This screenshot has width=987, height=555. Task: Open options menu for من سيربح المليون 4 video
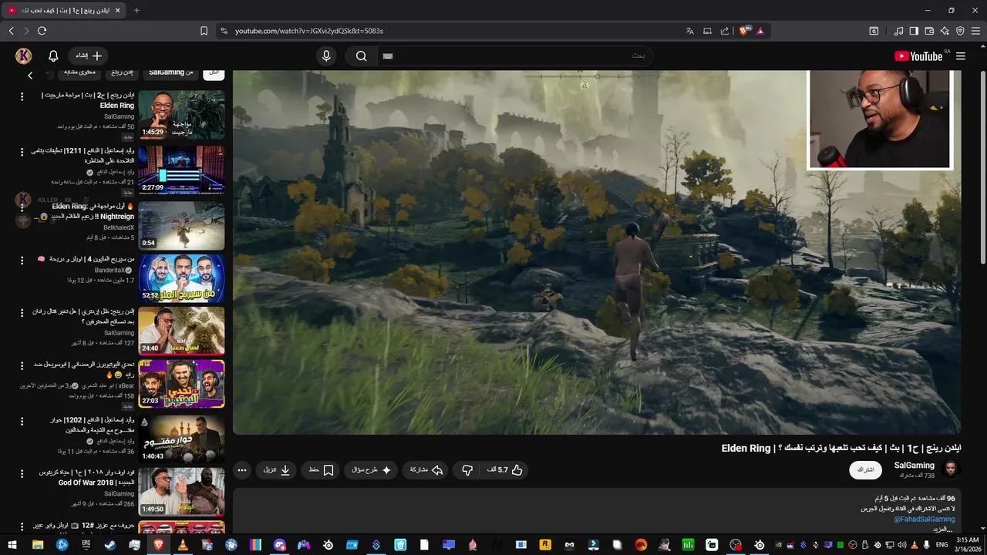22,261
